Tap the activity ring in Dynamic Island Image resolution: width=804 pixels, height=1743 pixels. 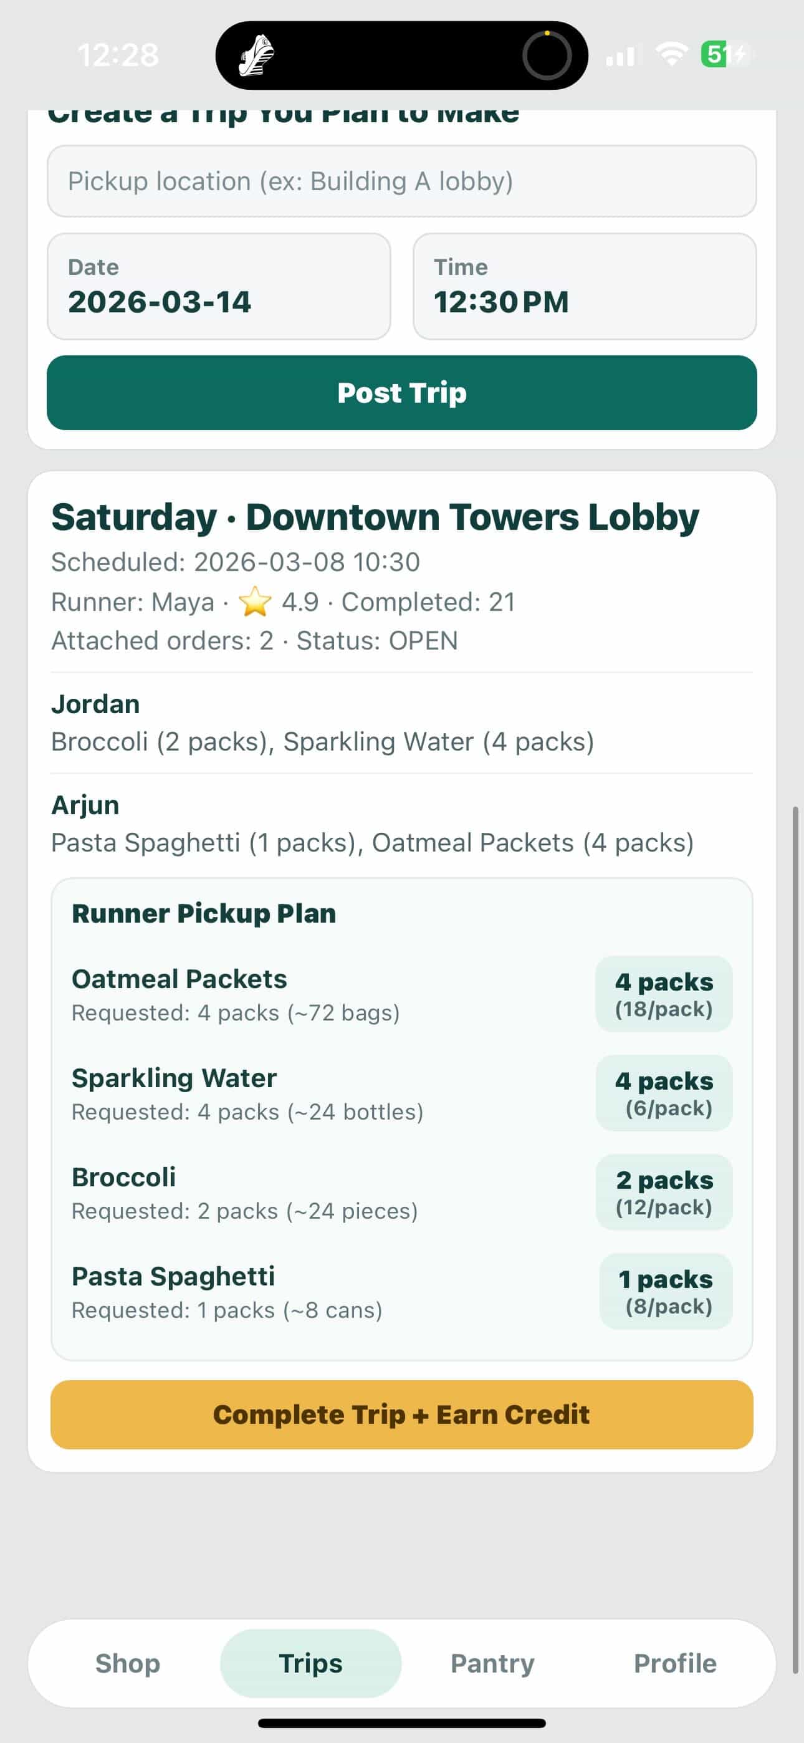click(x=547, y=55)
